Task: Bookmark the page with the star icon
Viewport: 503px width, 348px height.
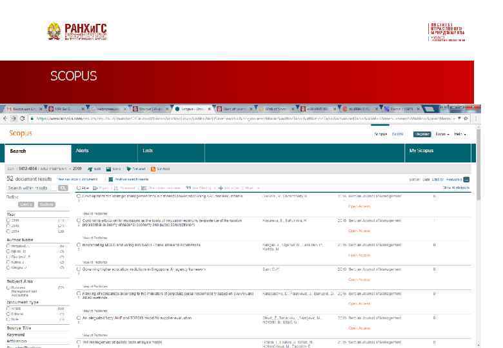Action: [466, 118]
